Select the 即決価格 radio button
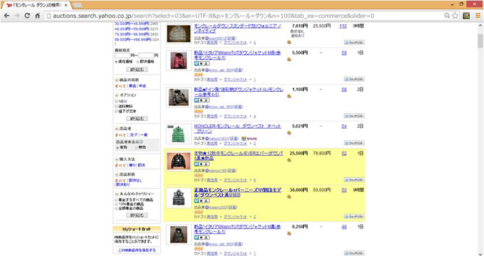Screen dimensions: 484x256 137,62
